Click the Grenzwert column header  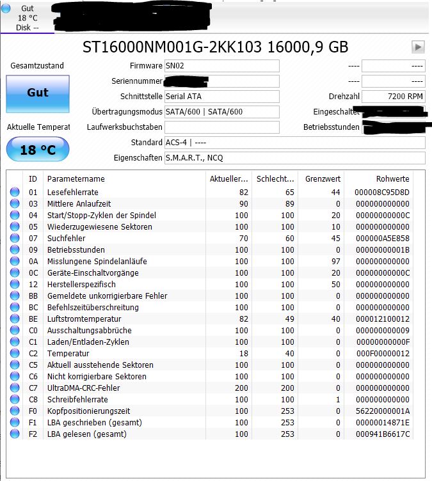[321, 179]
